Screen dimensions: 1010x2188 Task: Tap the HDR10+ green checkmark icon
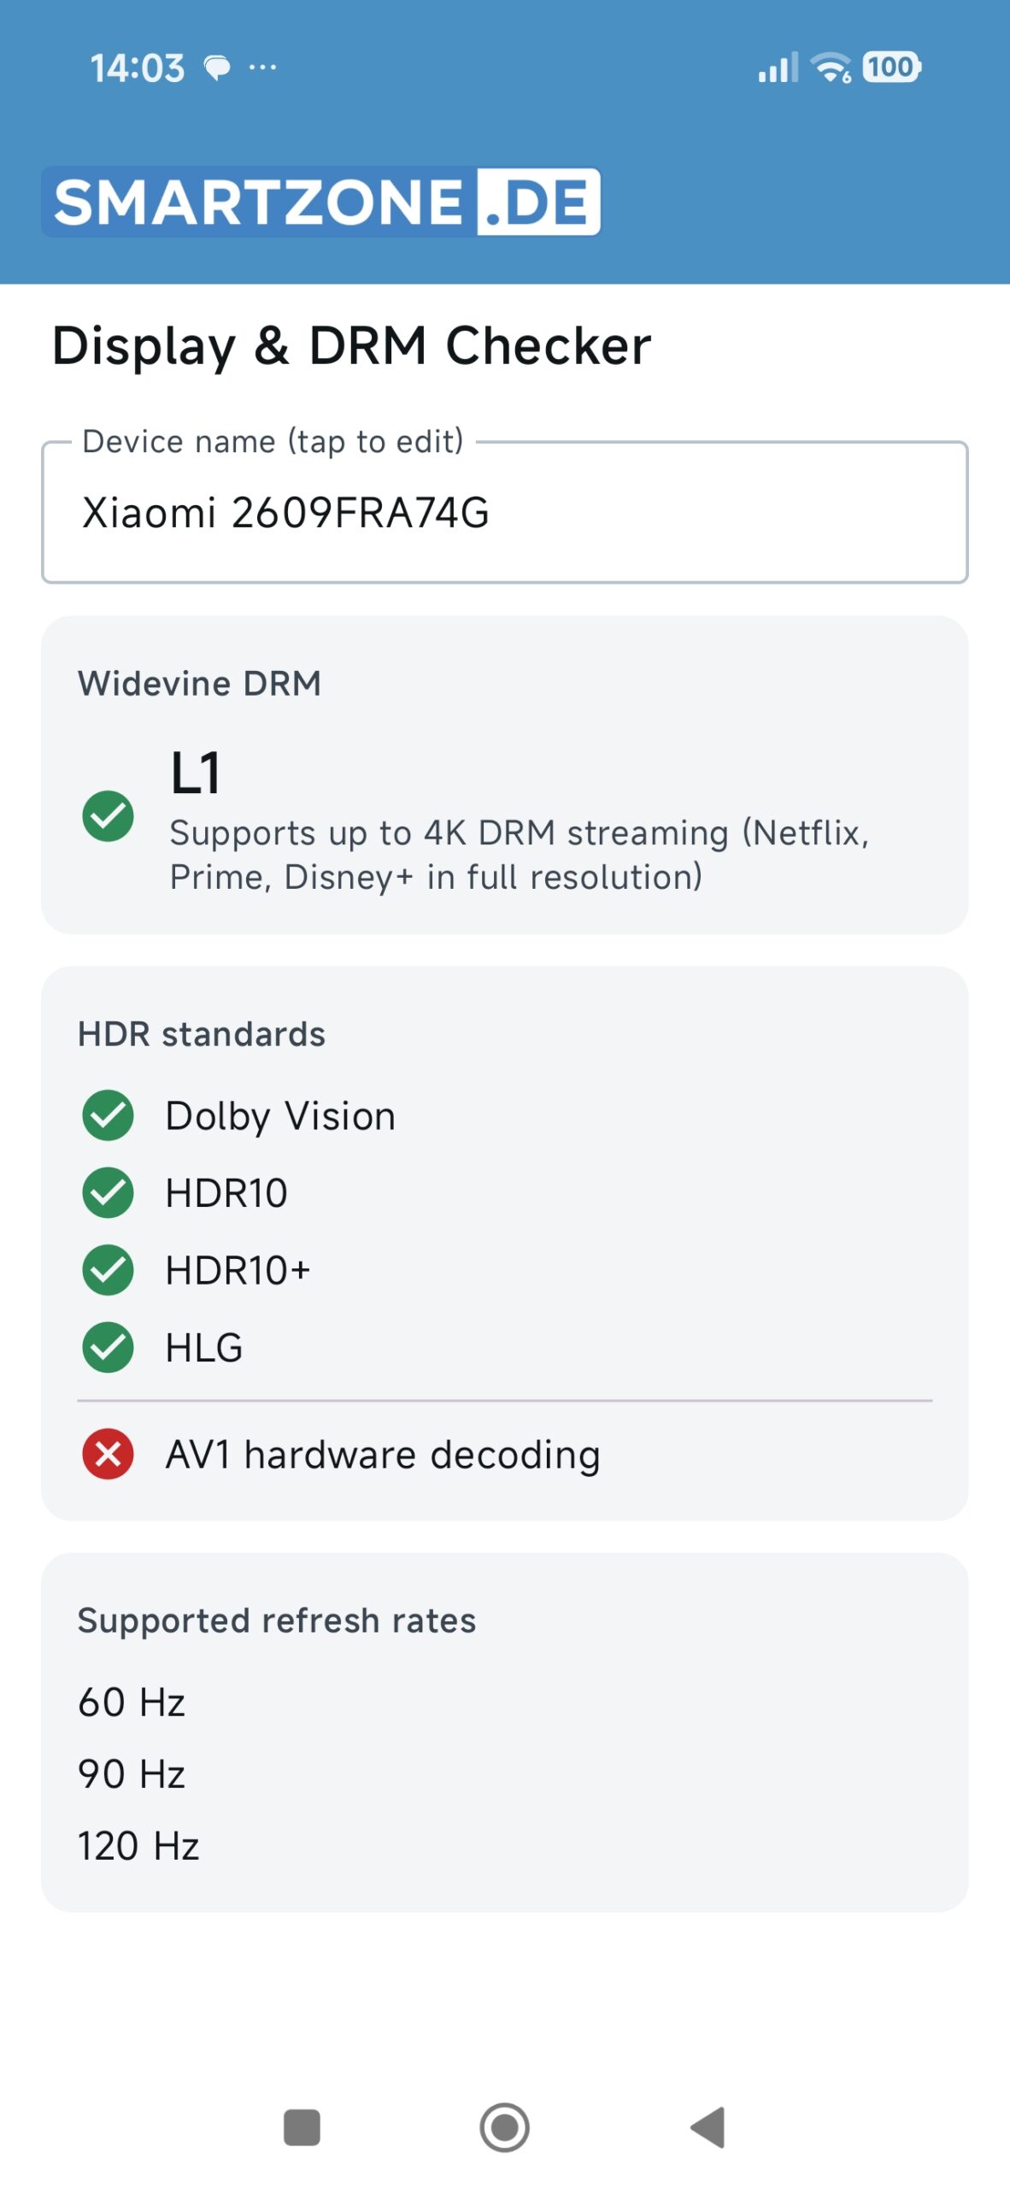pos(108,1270)
